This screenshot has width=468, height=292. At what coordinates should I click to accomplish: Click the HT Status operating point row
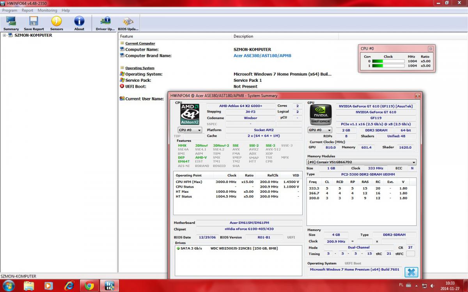[x=238, y=197]
